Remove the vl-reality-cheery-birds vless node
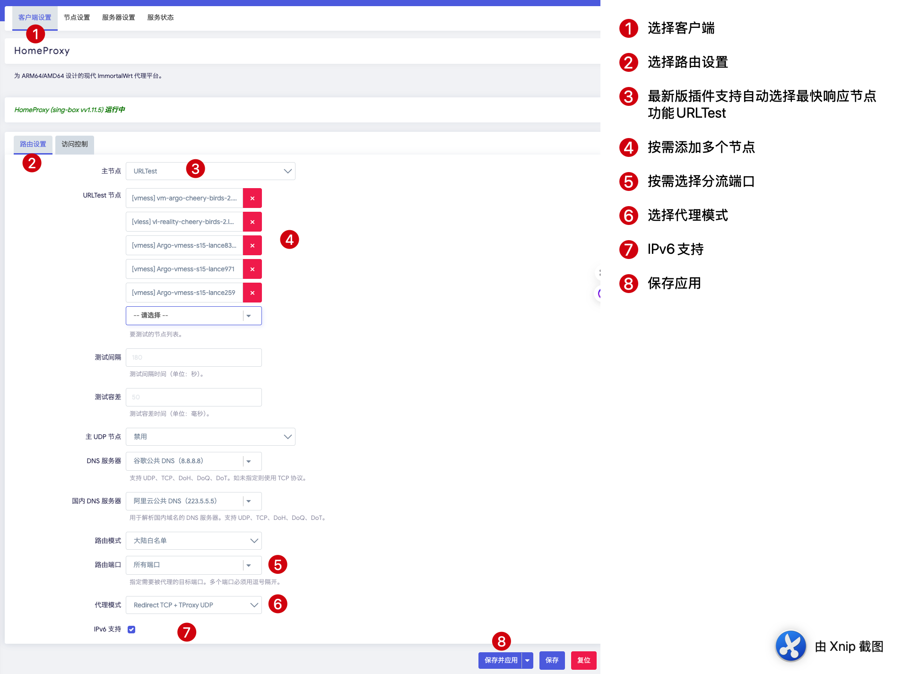The height and width of the screenshot is (674, 903). point(252,222)
